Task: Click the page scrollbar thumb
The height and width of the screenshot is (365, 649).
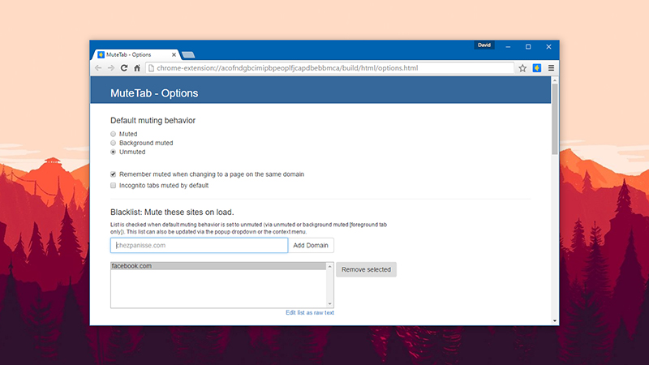Action: 555,119
